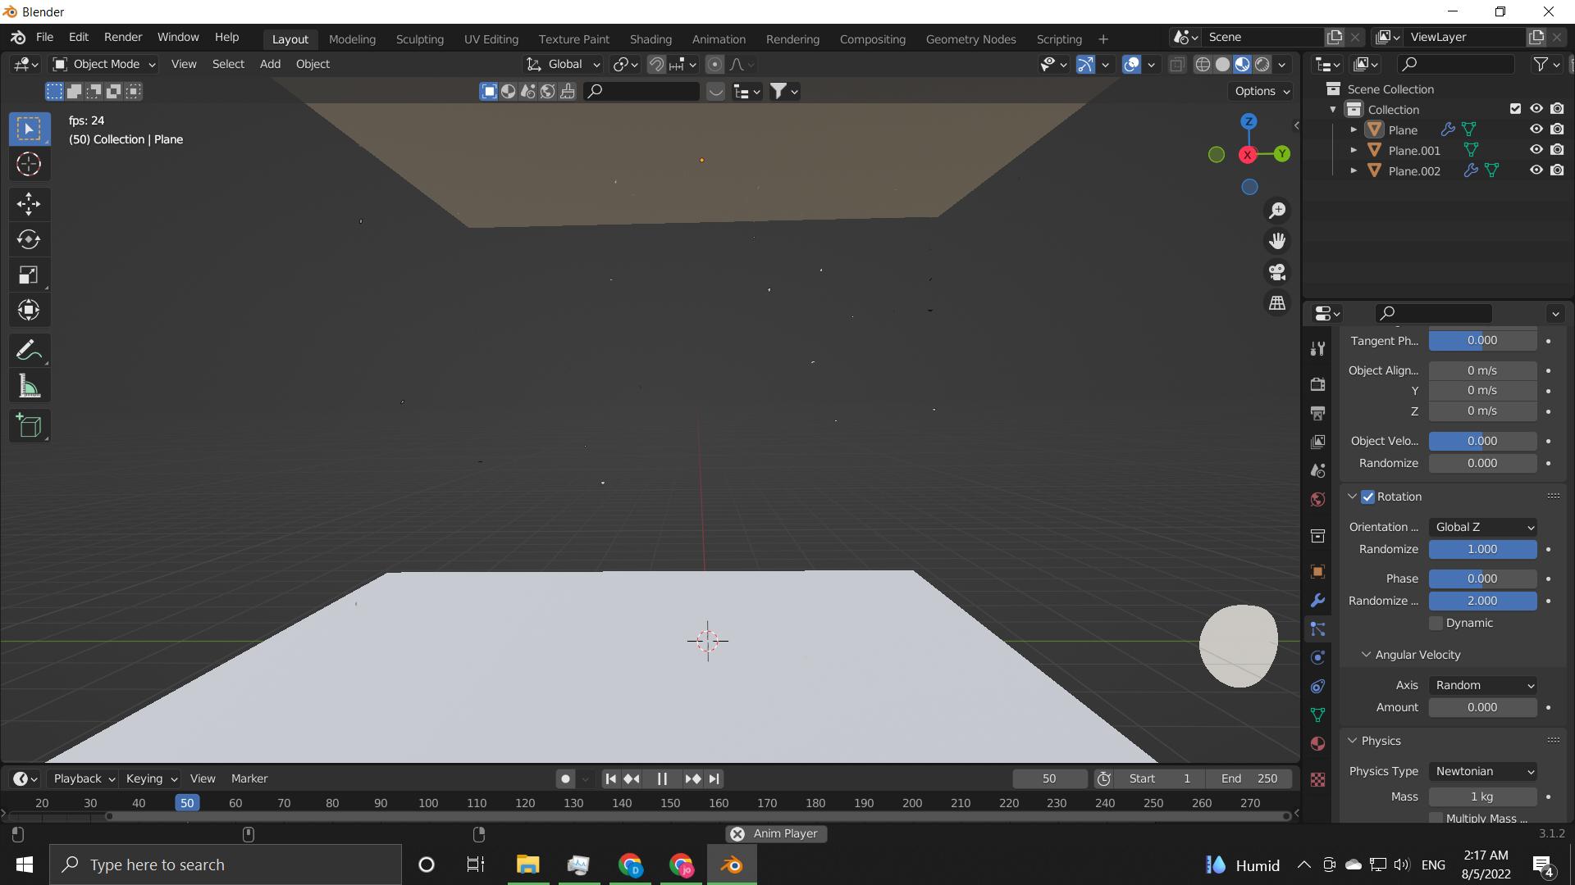Enable the Rotation checkbox in particle settings
The image size is (1575, 885).
[1368, 496]
